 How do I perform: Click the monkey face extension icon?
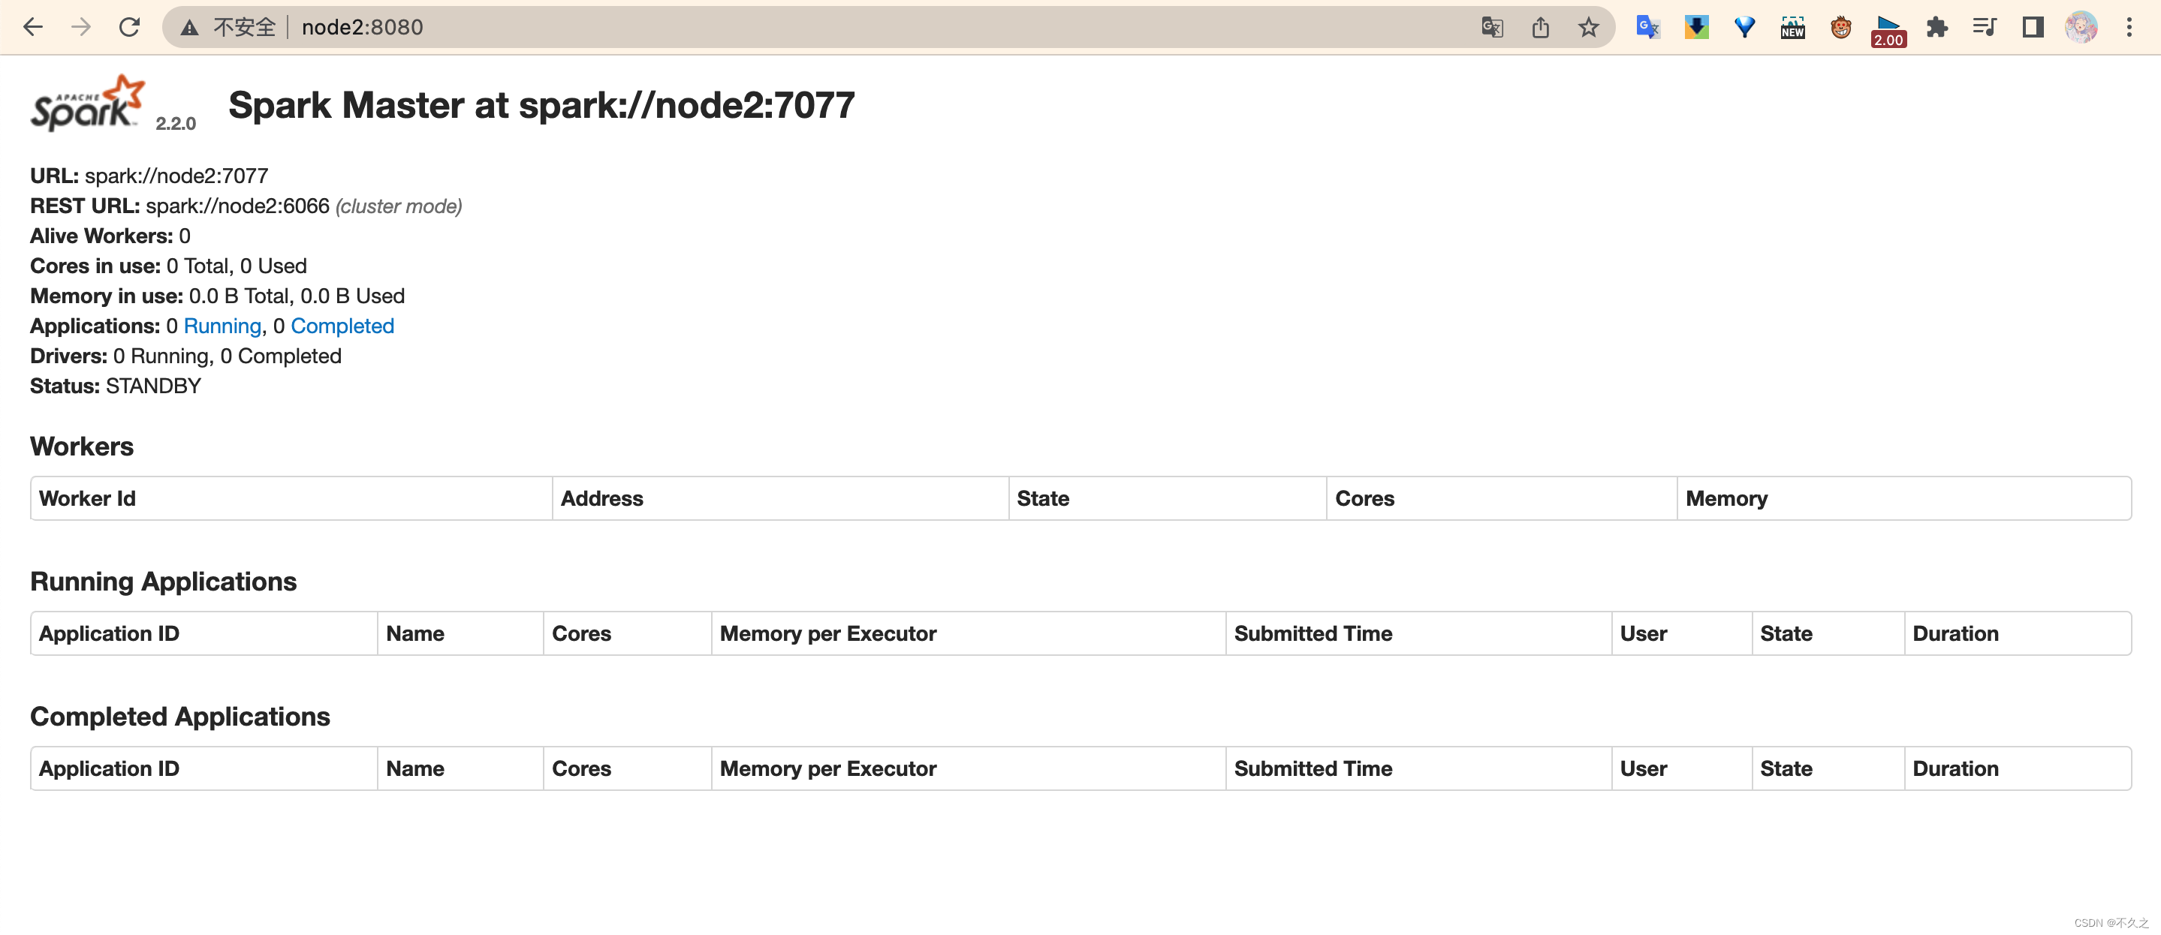pyautogui.click(x=1840, y=27)
